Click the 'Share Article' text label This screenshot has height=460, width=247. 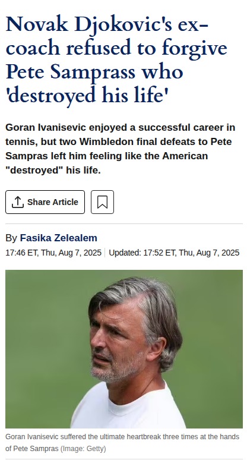pos(53,202)
